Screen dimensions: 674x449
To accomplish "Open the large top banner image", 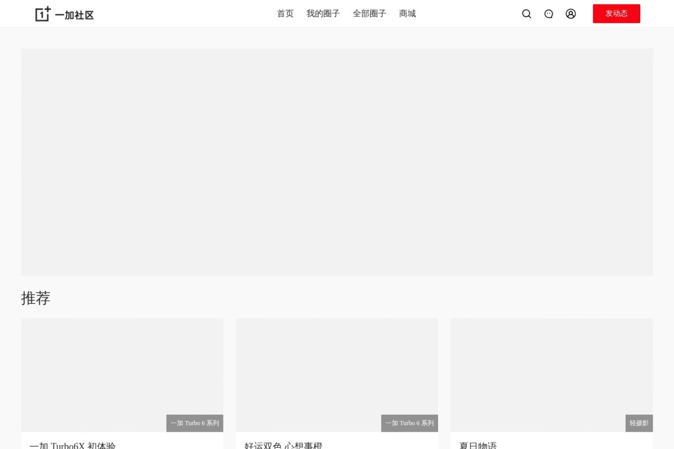I will pyautogui.click(x=337, y=162).
